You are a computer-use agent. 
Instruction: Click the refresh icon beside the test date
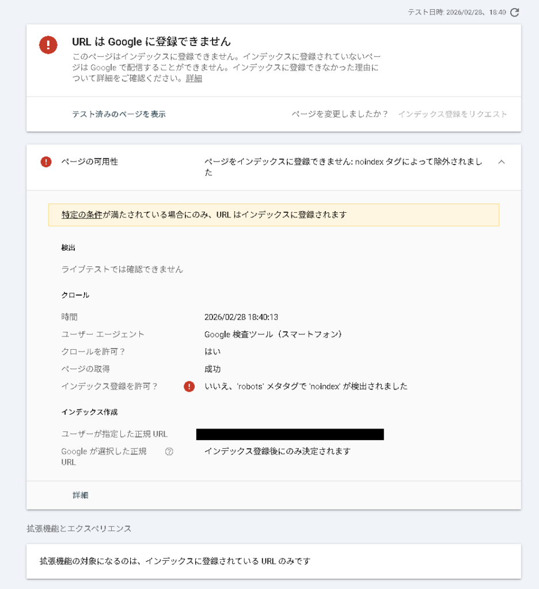(515, 12)
